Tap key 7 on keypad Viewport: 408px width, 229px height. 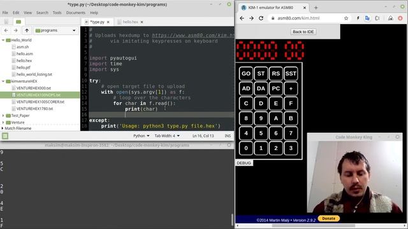coord(291,133)
